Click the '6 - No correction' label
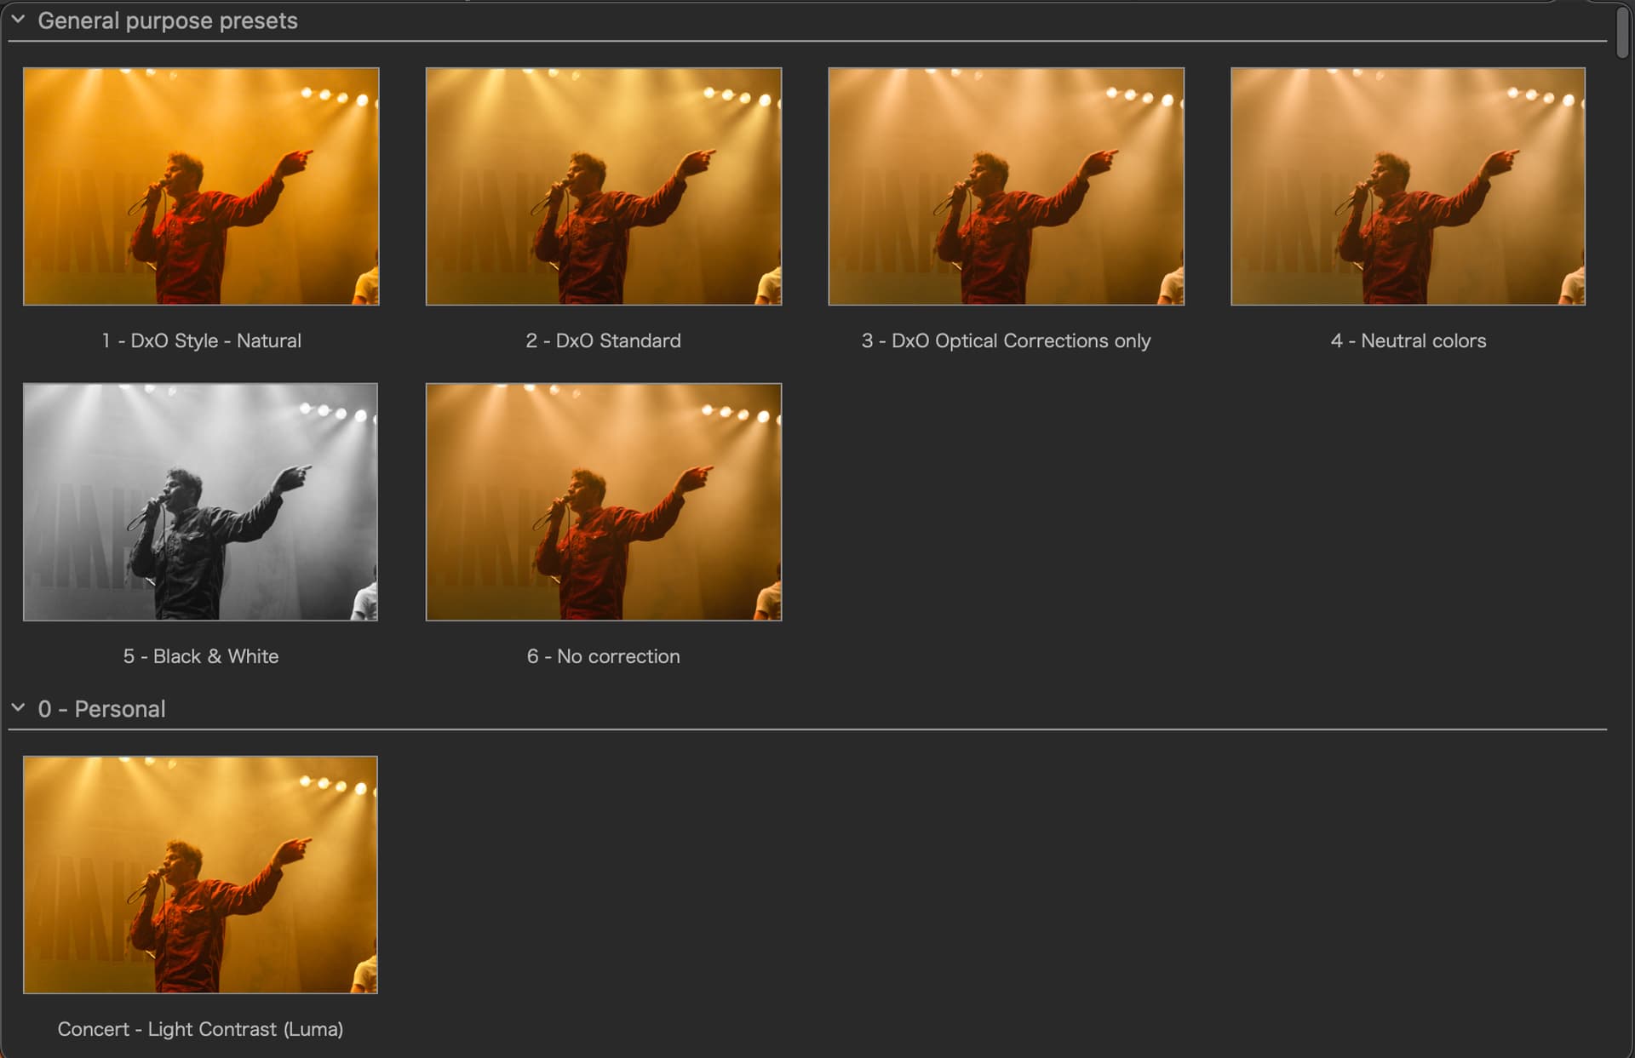1635x1058 pixels. click(x=604, y=656)
